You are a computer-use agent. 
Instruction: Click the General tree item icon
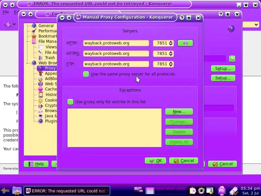point(34,26)
